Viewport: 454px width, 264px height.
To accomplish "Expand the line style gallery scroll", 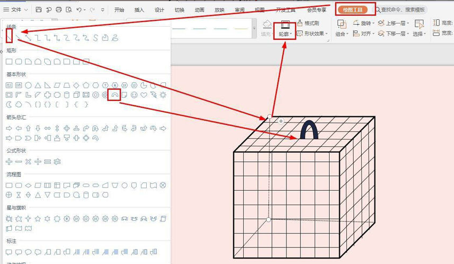I will tap(254, 28).
